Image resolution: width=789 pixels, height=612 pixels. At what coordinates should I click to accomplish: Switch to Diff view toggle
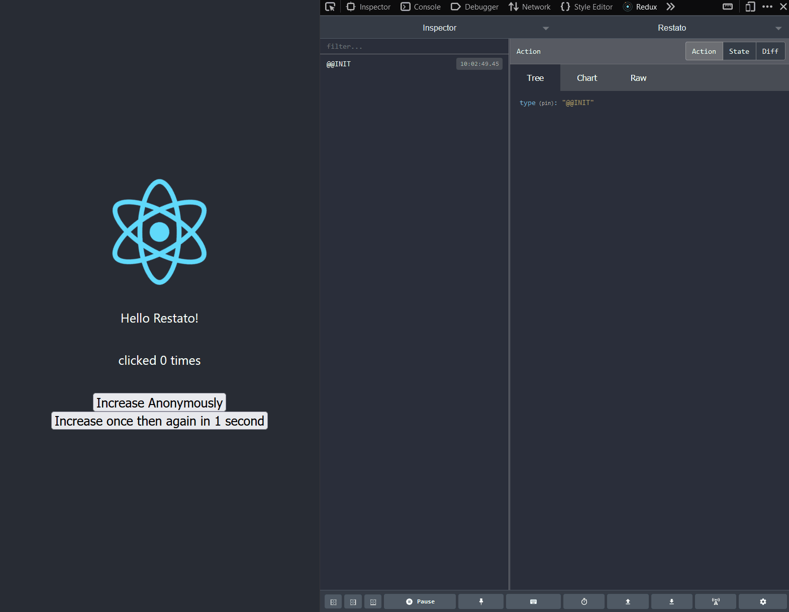pos(770,51)
